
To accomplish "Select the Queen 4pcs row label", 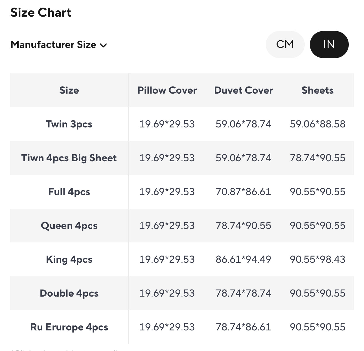I will [x=69, y=226].
